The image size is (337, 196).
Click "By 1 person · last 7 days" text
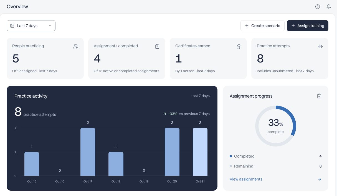[x=195, y=71]
